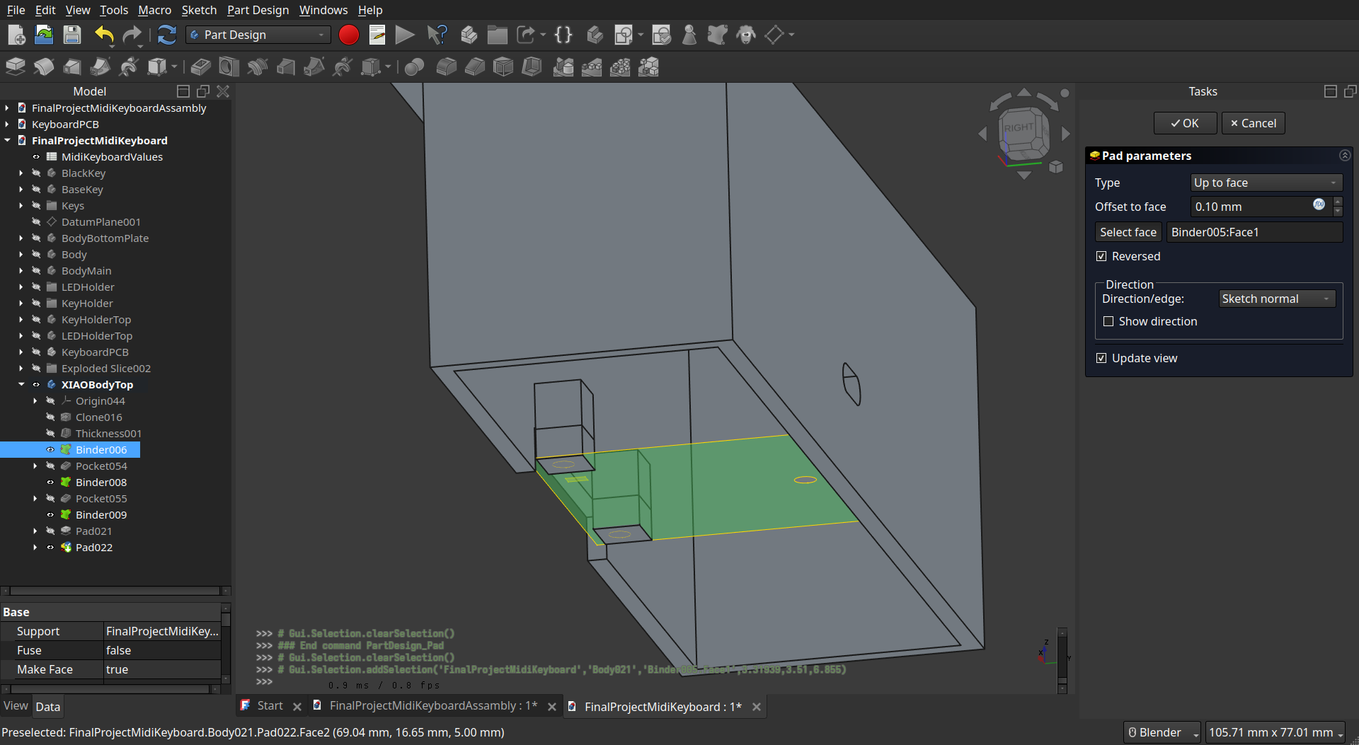This screenshot has height=745, width=1359.
Task: Toggle the Update view checkbox
Action: (1101, 358)
